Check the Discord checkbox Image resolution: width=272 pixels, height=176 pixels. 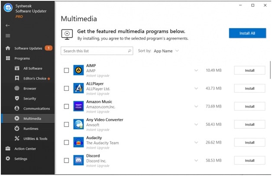pyautogui.click(x=66, y=160)
